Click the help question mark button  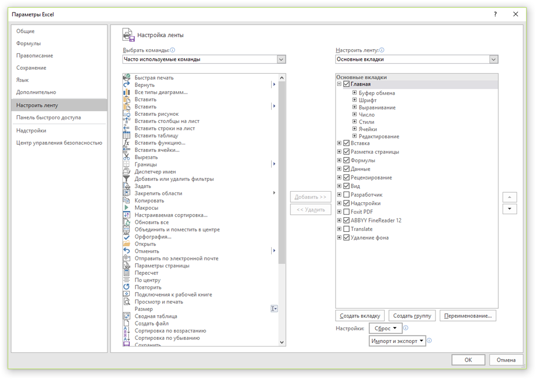click(495, 14)
